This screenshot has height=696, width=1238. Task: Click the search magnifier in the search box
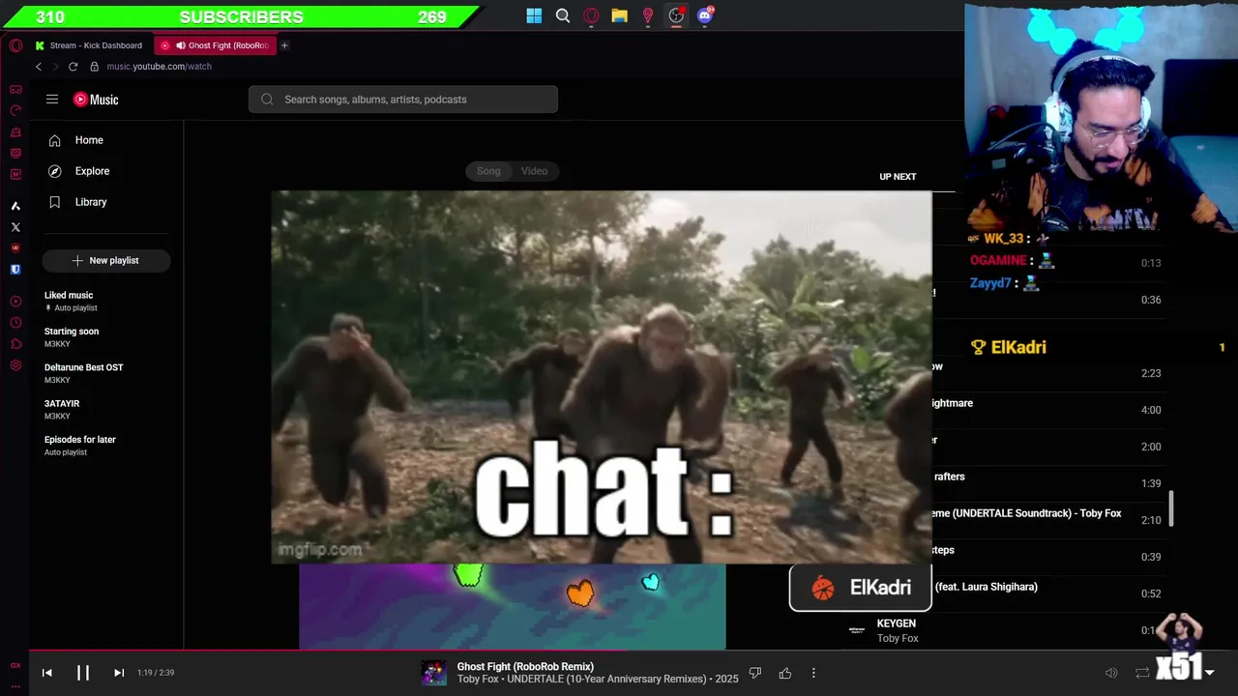[x=267, y=100]
